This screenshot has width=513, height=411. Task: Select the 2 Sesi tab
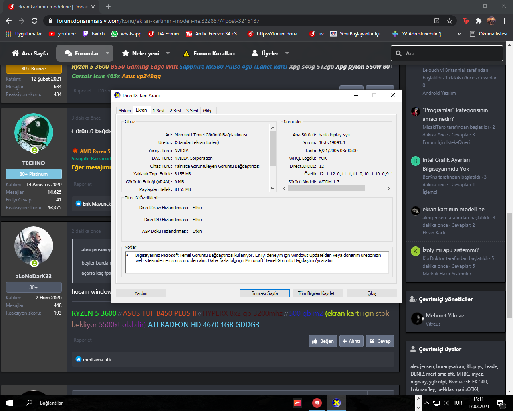pyautogui.click(x=175, y=111)
